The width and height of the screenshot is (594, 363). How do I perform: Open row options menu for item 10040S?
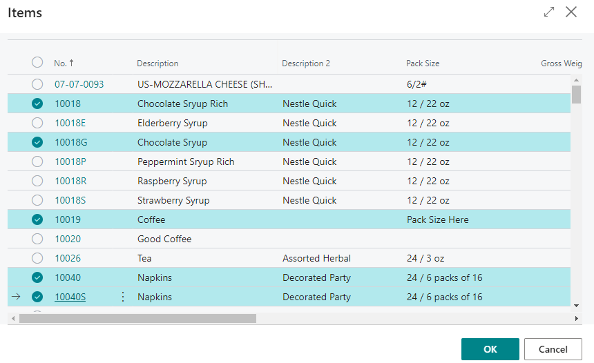[123, 297]
